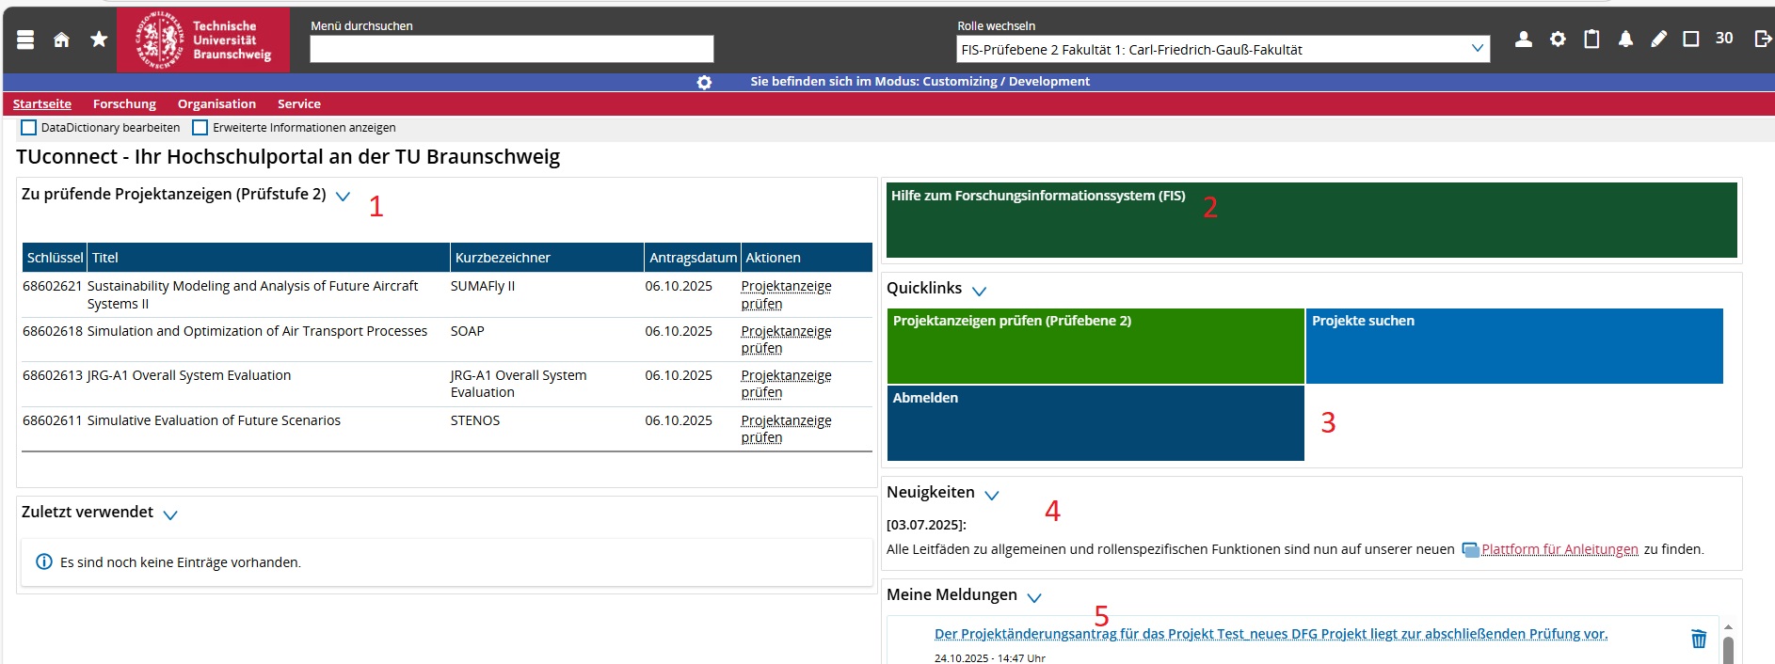The image size is (1775, 664).
Task: Open favorites via the star icon
Action: pyautogui.click(x=99, y=40)
